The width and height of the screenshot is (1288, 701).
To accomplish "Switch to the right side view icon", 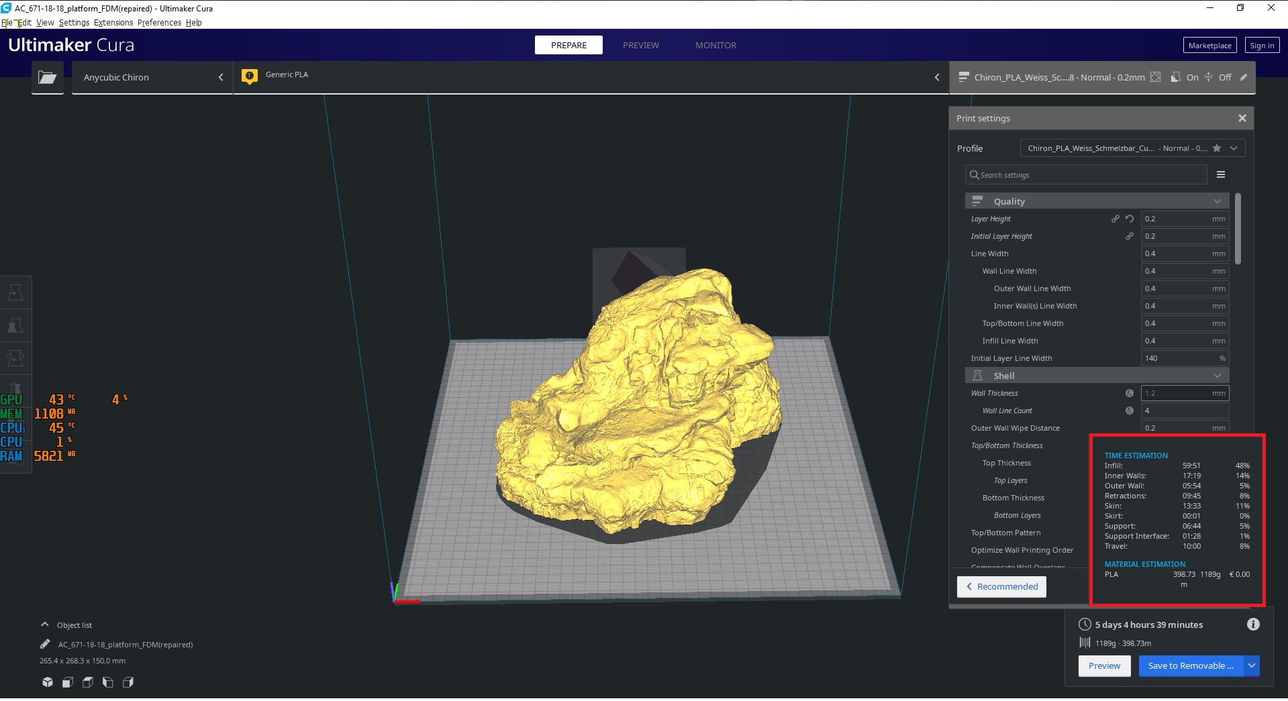I will coord(128,682).
